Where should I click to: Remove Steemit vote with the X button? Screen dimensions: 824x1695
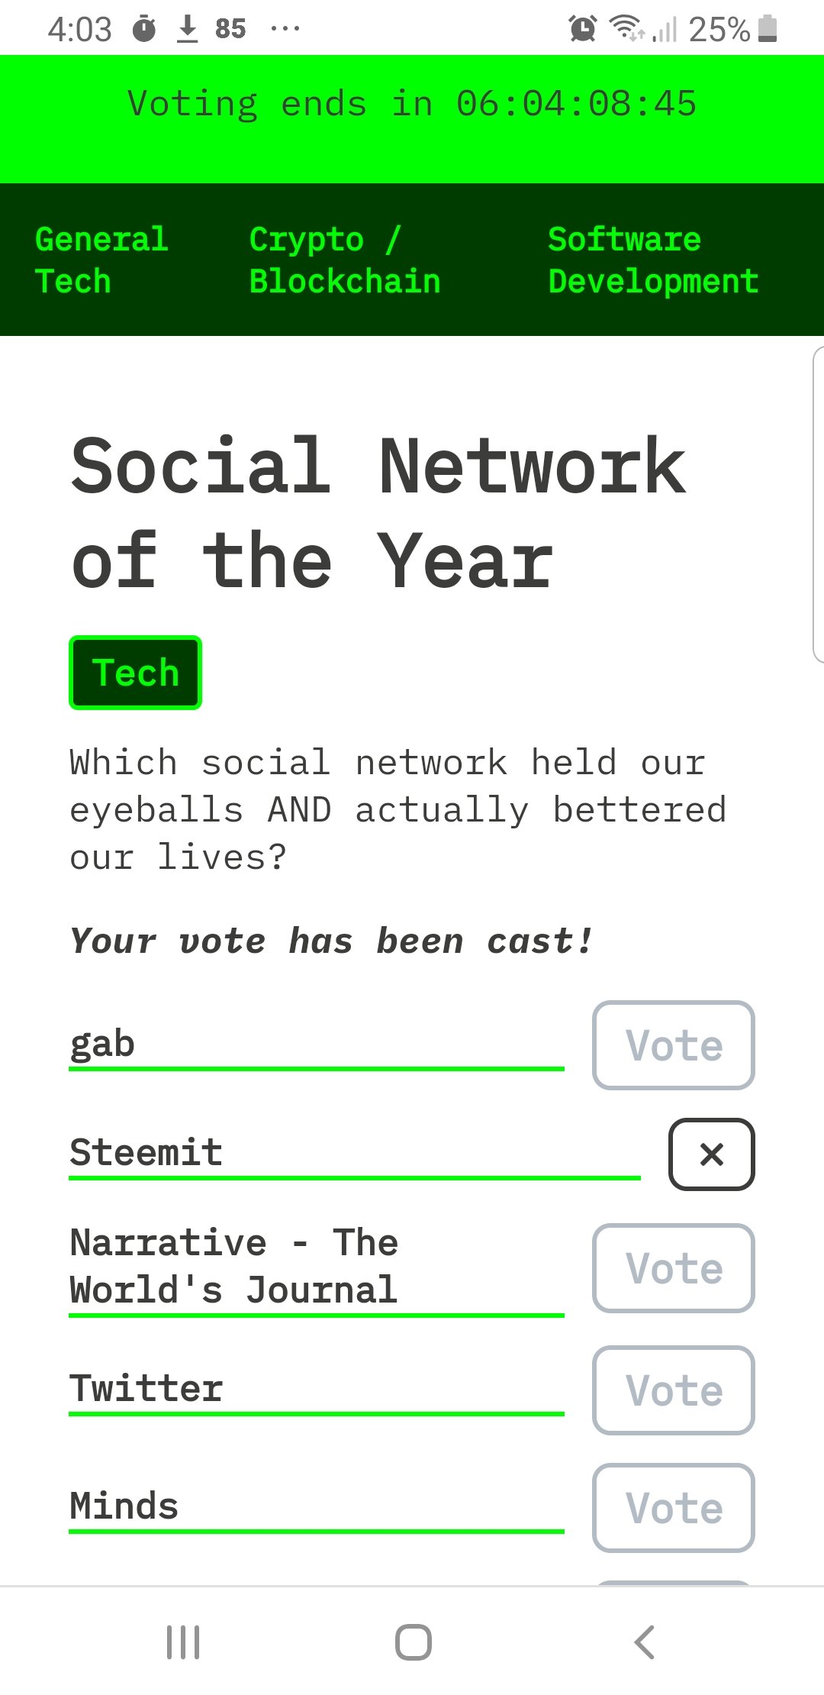click(711, 1154)
